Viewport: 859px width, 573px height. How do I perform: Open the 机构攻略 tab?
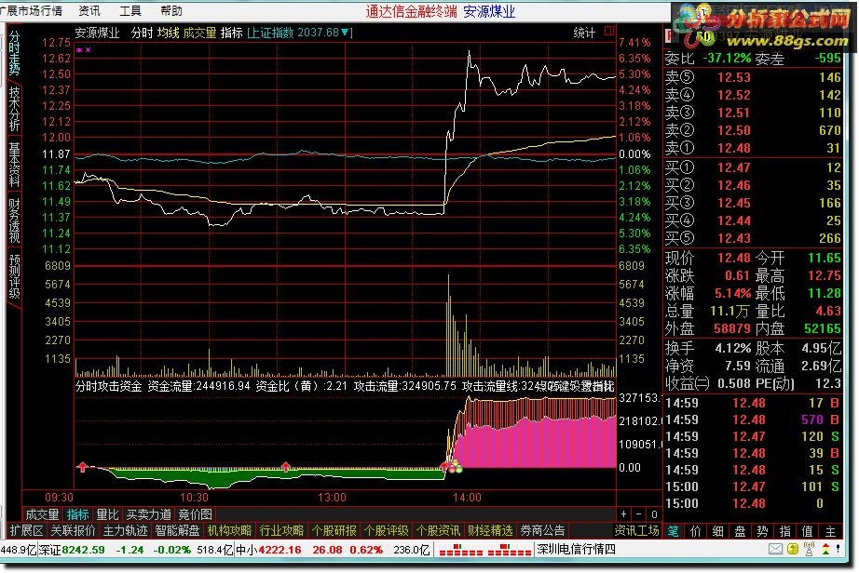point(229,530)
